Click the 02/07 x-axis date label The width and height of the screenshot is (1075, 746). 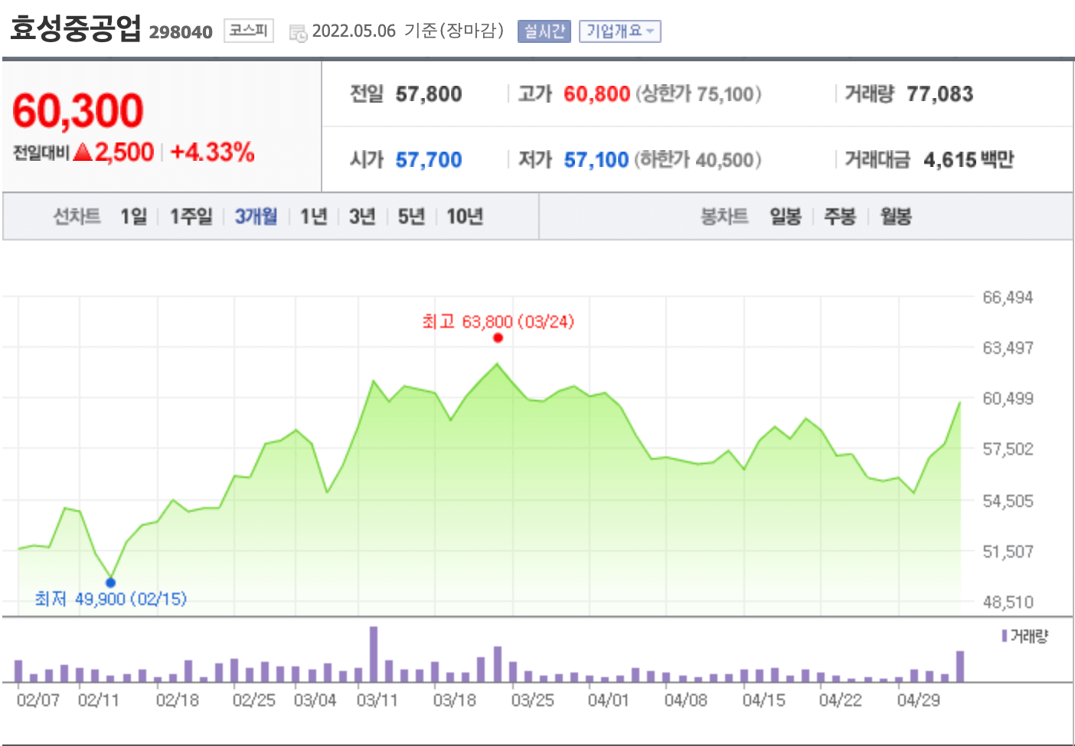[x=38, y=700]
